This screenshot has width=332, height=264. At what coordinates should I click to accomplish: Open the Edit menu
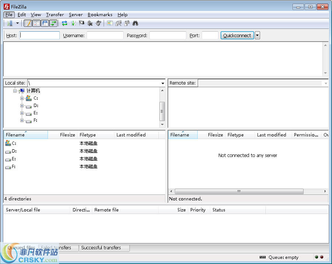pos(22,15)
